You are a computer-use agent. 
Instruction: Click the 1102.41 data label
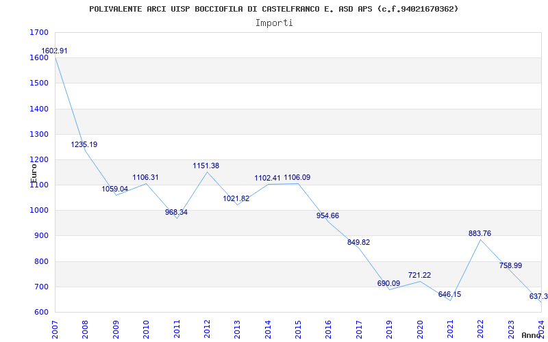click(267, 178)
